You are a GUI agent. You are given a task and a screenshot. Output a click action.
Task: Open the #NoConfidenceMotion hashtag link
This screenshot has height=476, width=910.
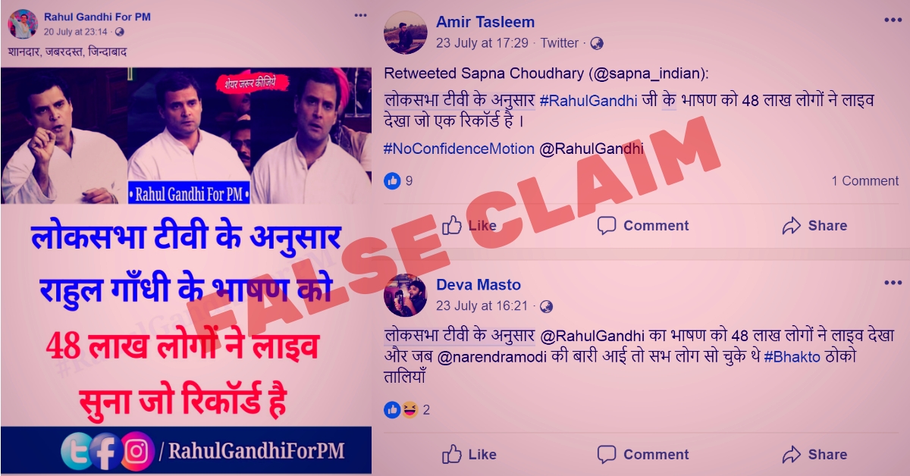pos(460,149)
